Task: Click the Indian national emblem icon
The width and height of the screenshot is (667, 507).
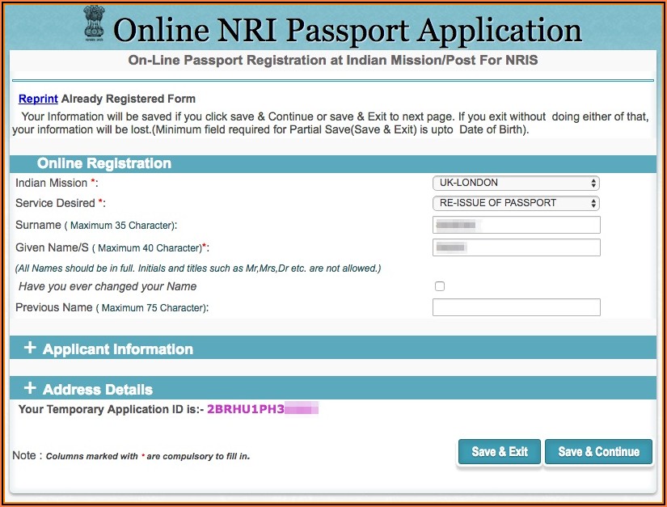Action: tap(95, 26)
